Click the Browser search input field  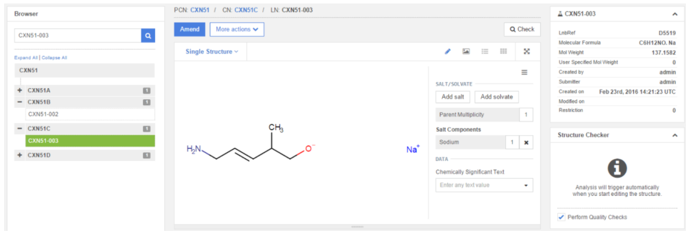click(77, 36)
